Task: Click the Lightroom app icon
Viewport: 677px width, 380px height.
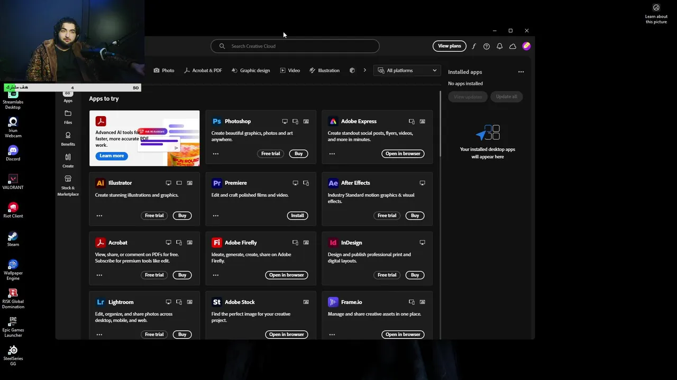Action: [x=100, y=302]
